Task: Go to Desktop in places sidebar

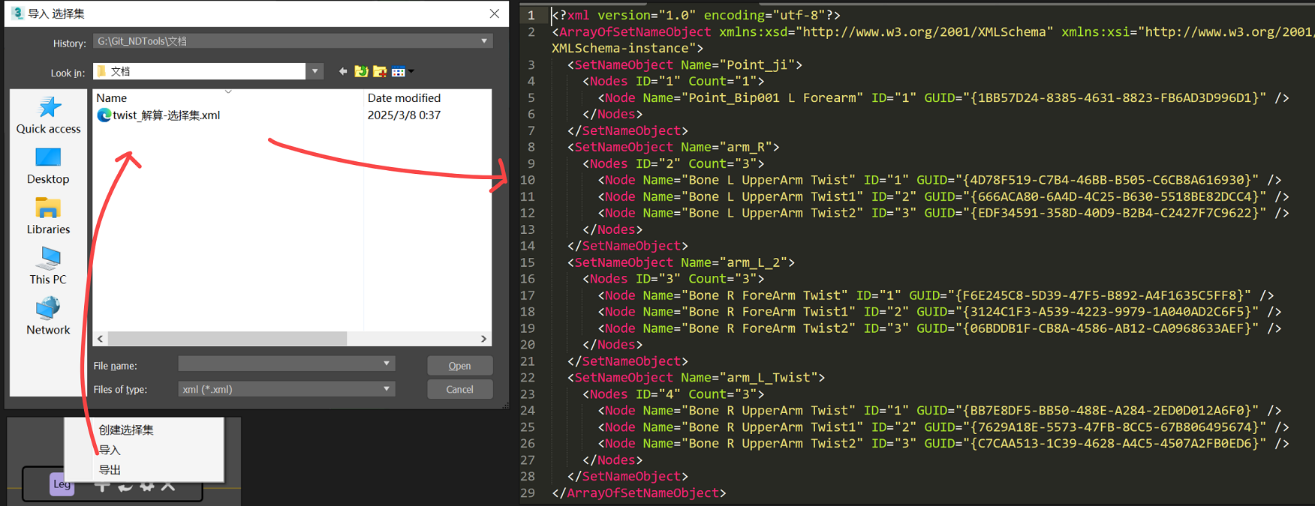Action: pos(49,166)
